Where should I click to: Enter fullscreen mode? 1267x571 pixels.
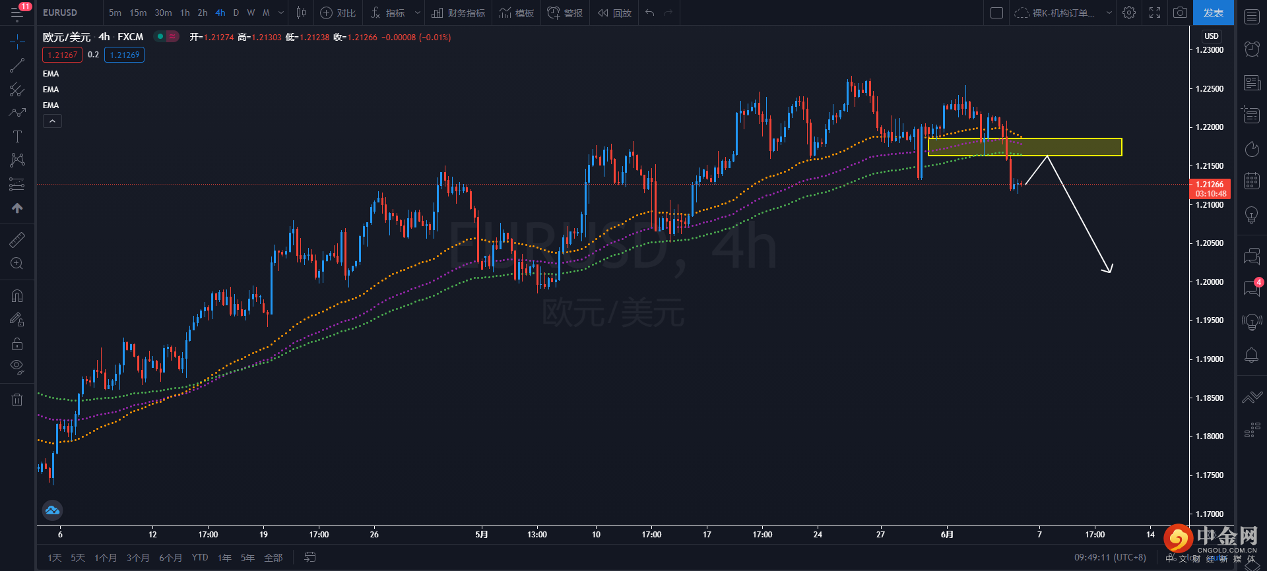pyautogui.click(x=1155, y=13)
